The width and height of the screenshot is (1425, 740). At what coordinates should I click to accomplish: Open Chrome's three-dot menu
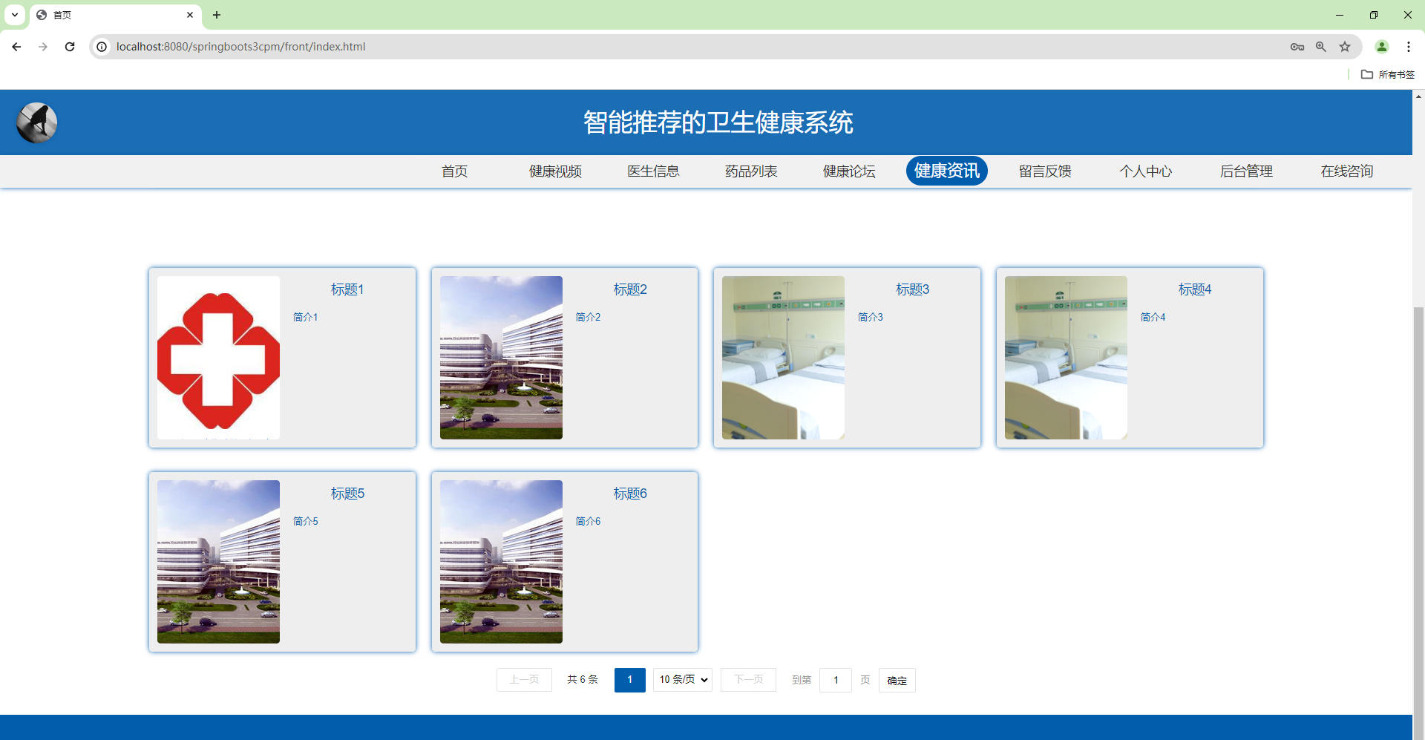(1409, 46)
